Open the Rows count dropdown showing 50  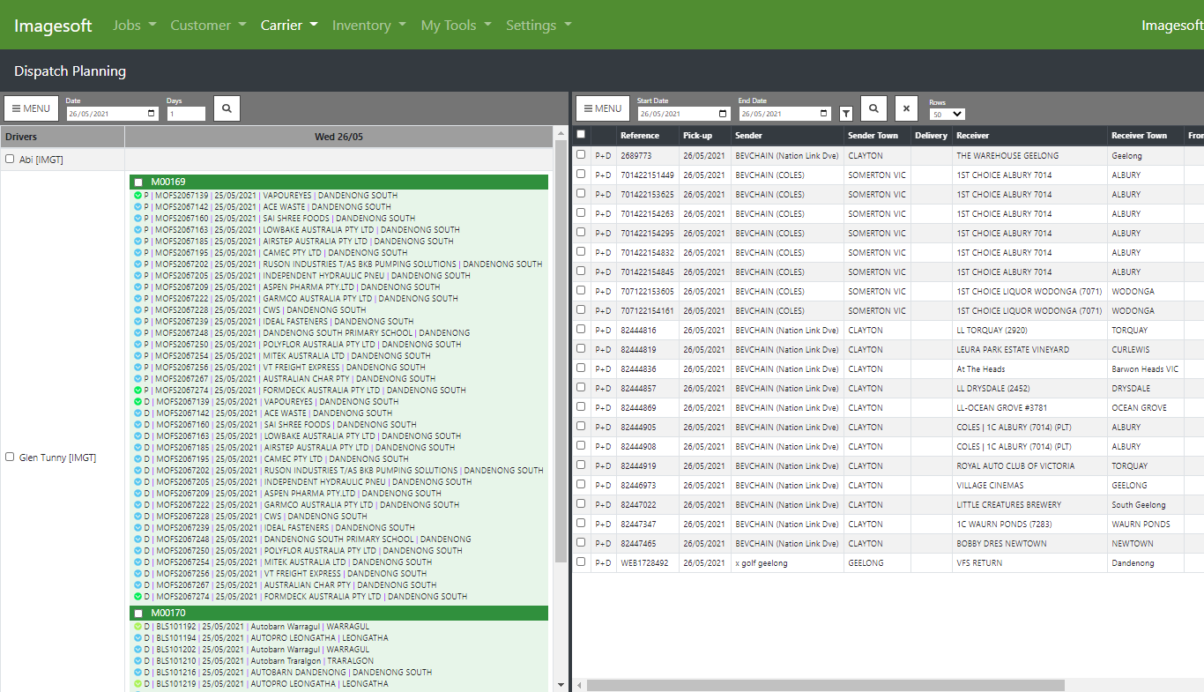point(947,115)
